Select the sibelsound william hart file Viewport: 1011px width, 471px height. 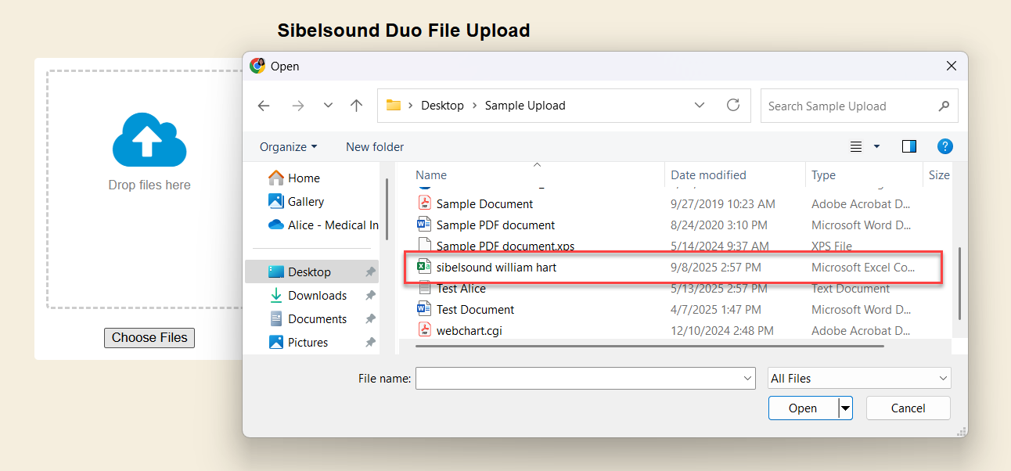[x=496, y=268]
